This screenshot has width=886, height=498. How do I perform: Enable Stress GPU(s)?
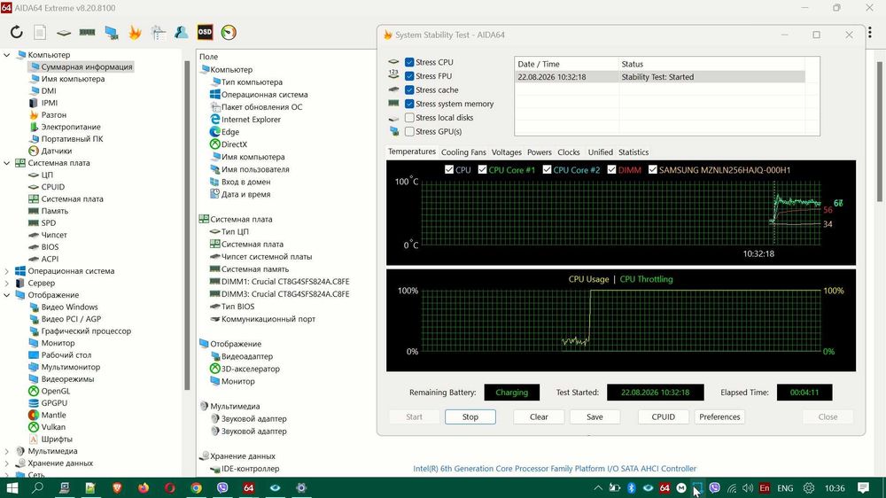(x=409, y=132)
